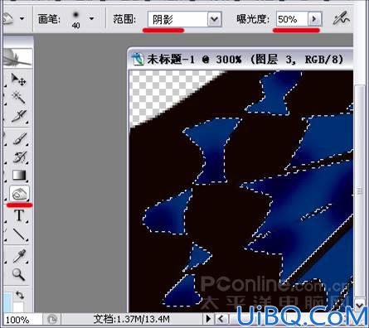Open the tool preset picker arrow
This screenshot has height=328, width=369.
tap(22, 19)
